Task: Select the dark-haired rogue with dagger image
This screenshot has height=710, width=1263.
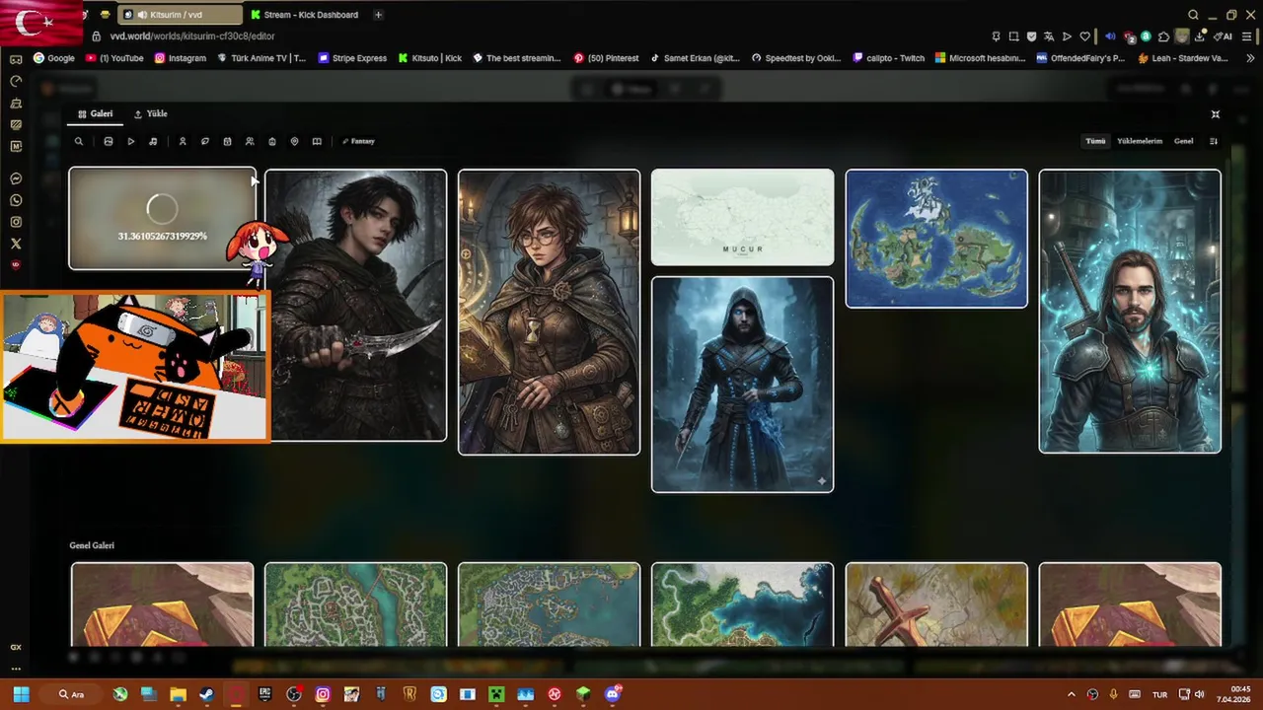Action: pos(355,305)
